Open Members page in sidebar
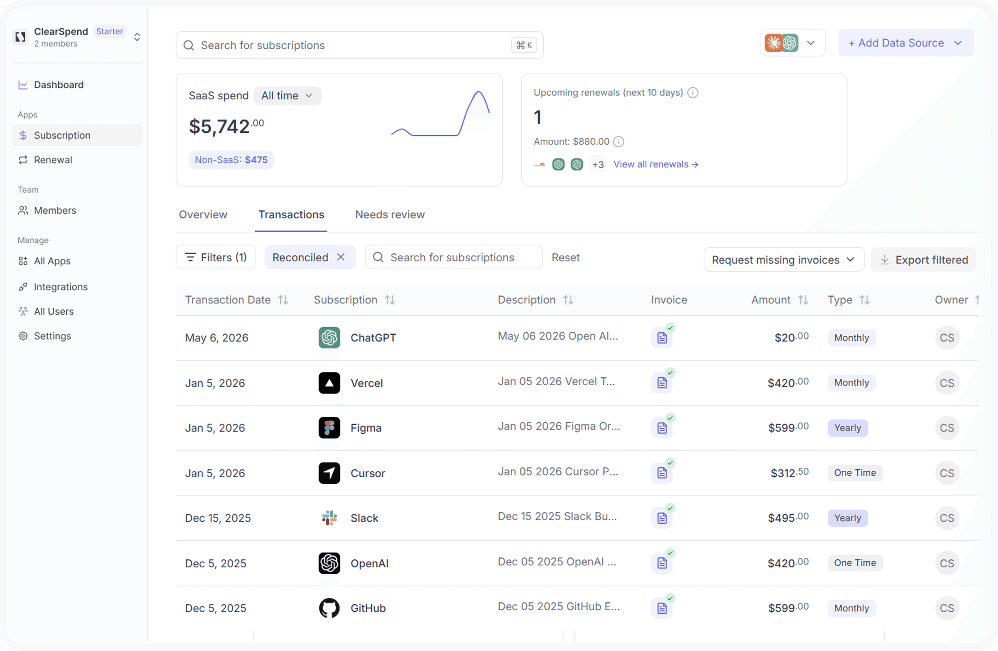The width and height of the screenshot is (998, 651). click(x=78, y=210)
